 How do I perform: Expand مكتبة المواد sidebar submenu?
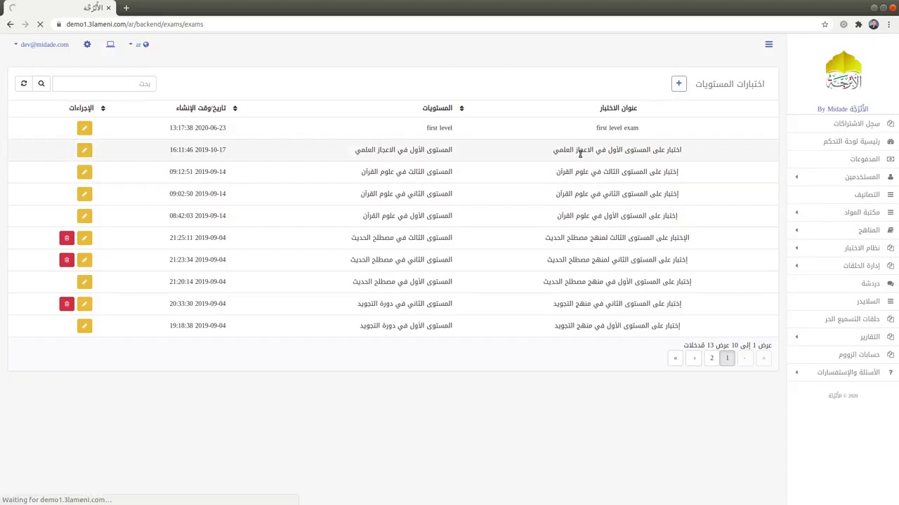click(842, 212)
